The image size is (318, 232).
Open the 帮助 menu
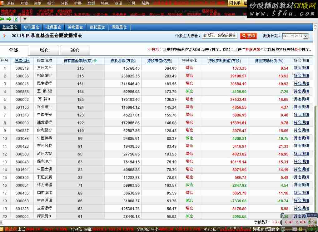click(145, 3)
